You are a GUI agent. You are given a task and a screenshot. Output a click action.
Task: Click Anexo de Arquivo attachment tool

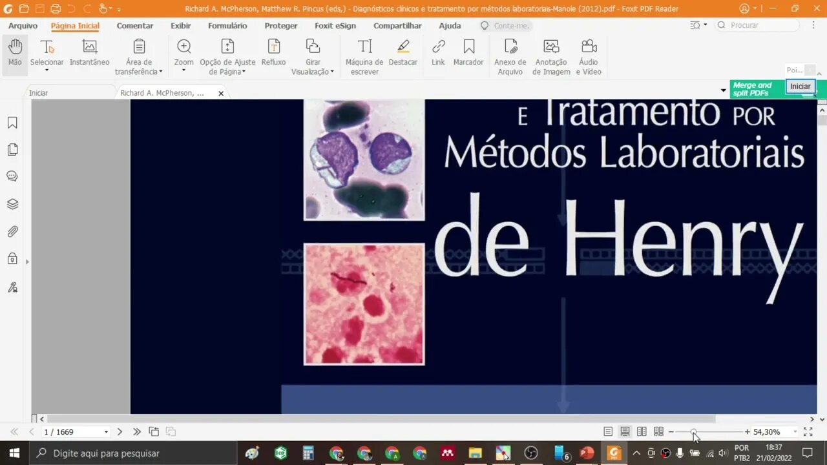click(x=510, y=57)
